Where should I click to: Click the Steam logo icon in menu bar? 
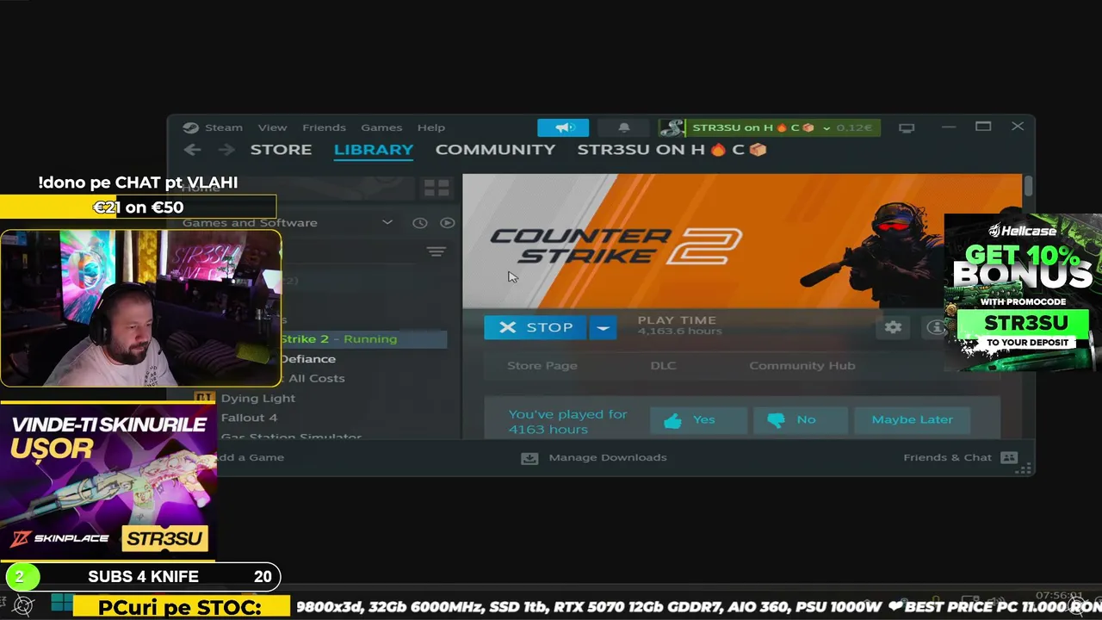pyautogui.click(x=190, y=127)
